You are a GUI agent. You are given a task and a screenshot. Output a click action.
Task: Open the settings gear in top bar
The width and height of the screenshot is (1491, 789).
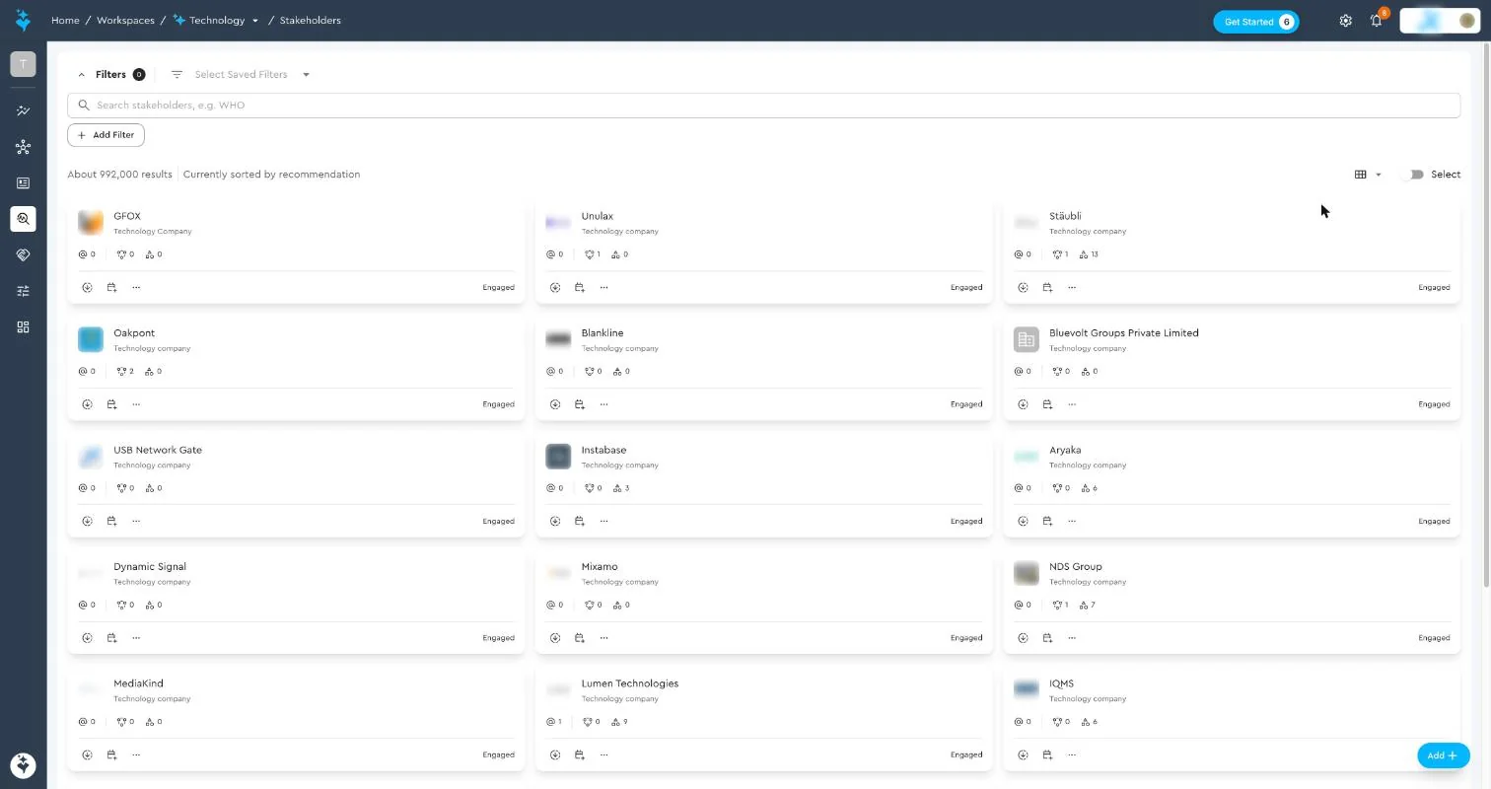pos(1345,21)
